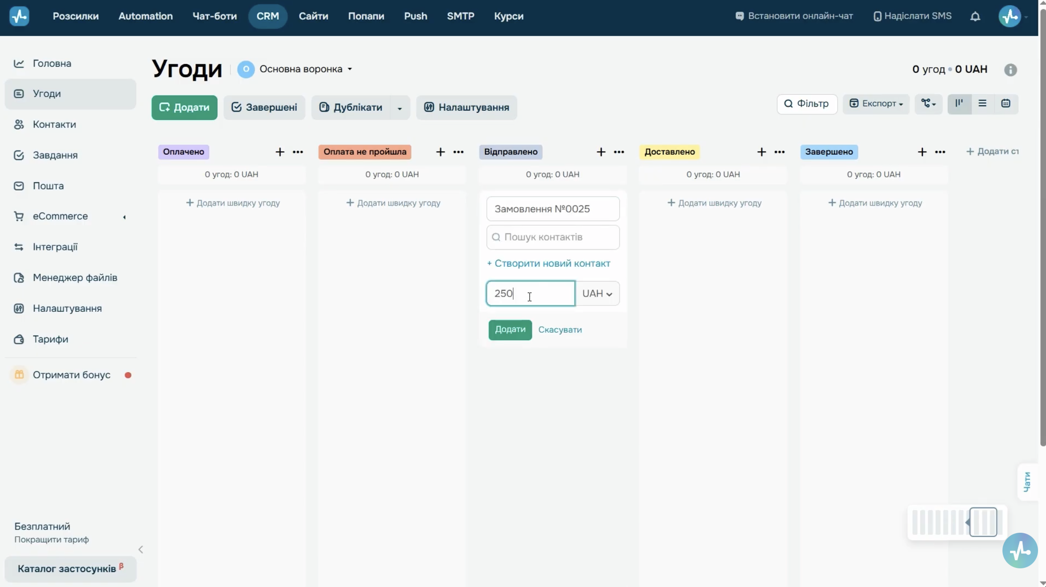Click the info icon beside 0 UAH

pyautogui.click(x=1010, y=70)
